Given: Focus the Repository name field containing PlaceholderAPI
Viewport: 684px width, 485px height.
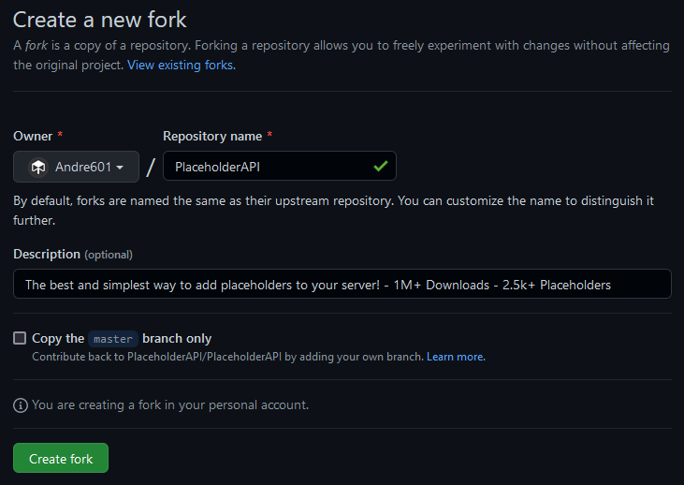Looking at the screenshot, I should 267,167.
